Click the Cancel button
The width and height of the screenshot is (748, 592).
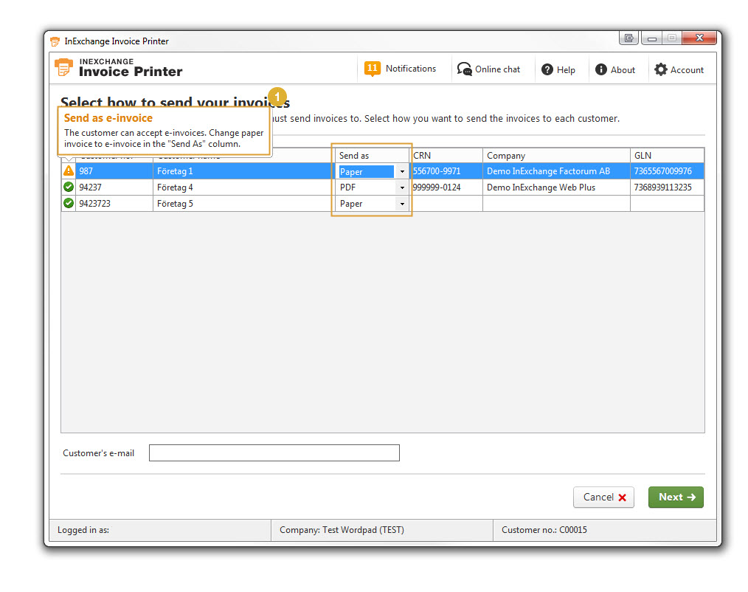click(603, 497)
